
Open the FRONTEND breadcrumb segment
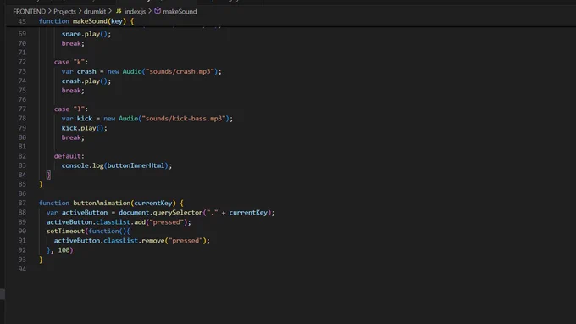click(x=29, y=11)
